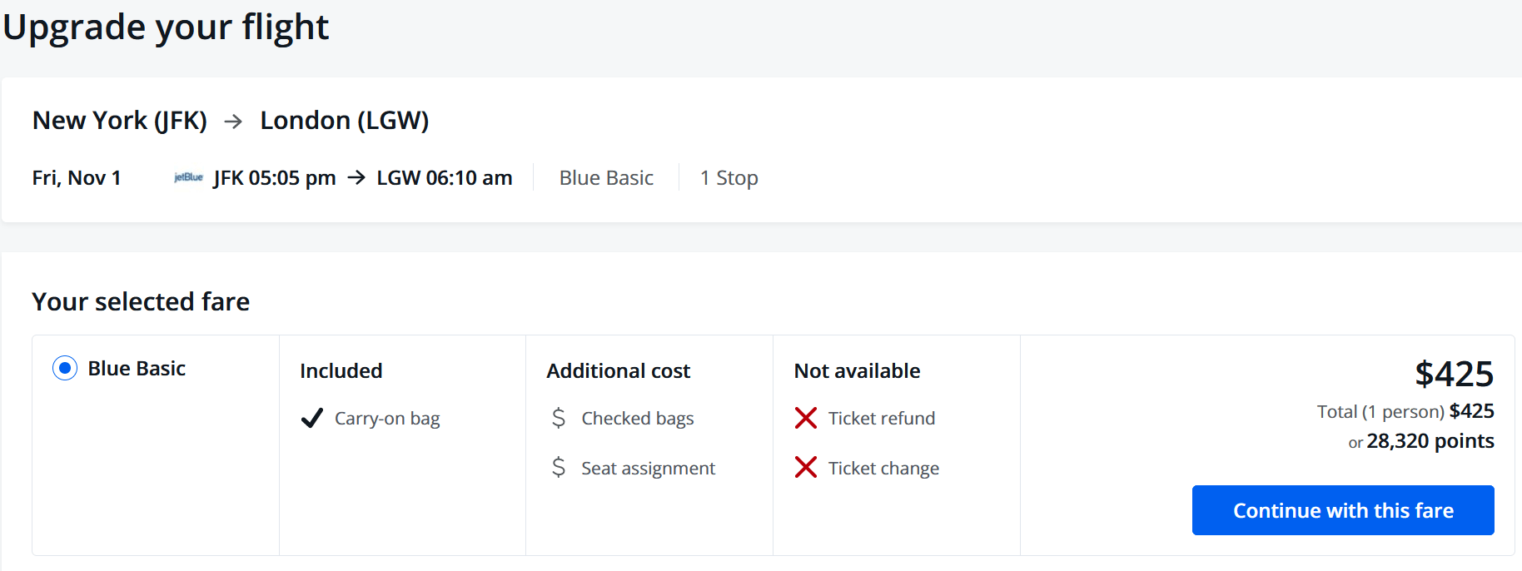Click the red X beside Ticket refund

806,418
